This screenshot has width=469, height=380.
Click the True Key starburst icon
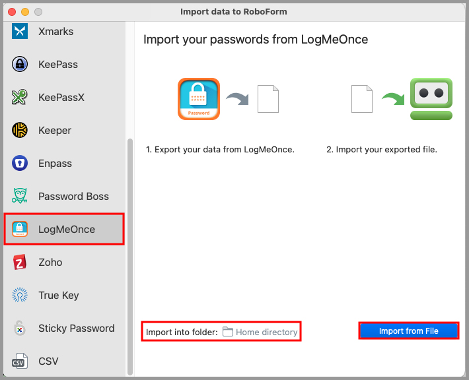[x=20, y=296]
